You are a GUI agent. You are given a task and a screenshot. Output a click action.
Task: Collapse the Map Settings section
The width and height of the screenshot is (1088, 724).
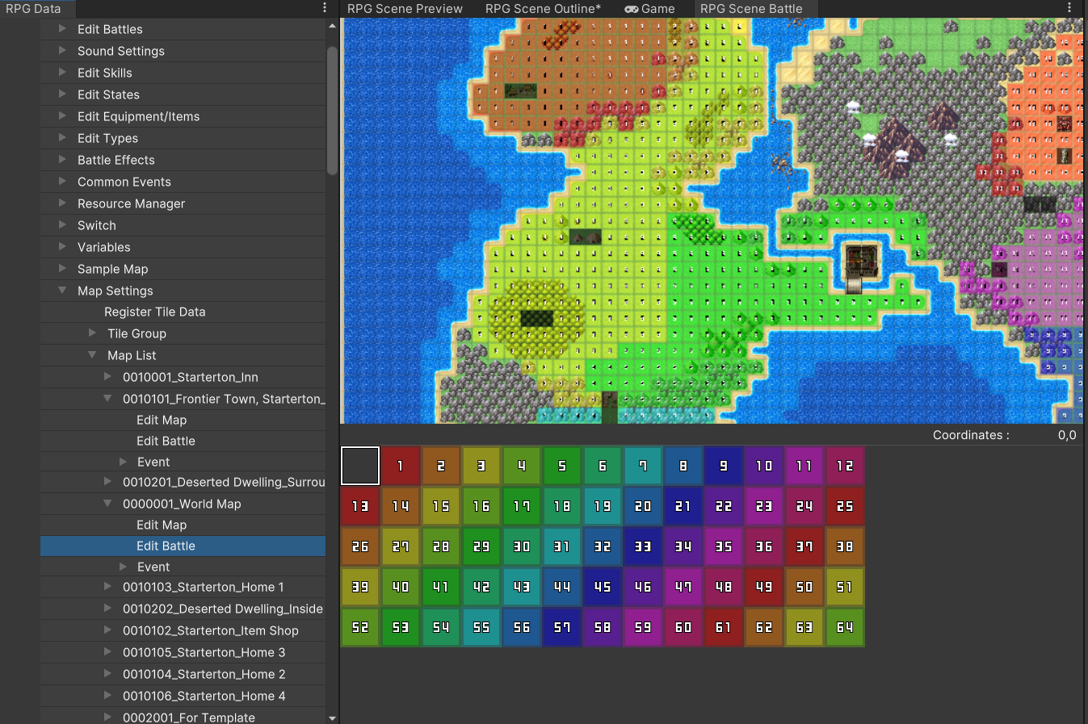pyautogui.click(x=62, y=290)
